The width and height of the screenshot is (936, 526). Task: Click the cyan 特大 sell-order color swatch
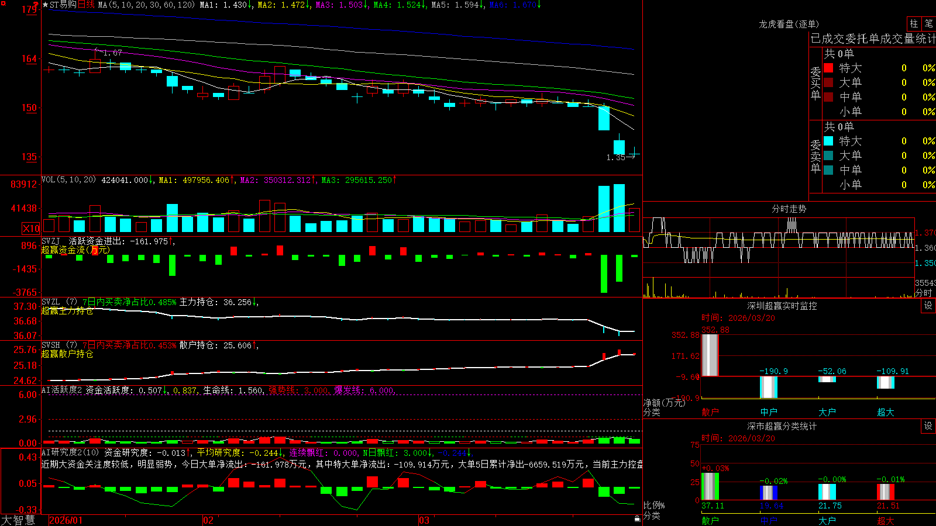[828, 141]
